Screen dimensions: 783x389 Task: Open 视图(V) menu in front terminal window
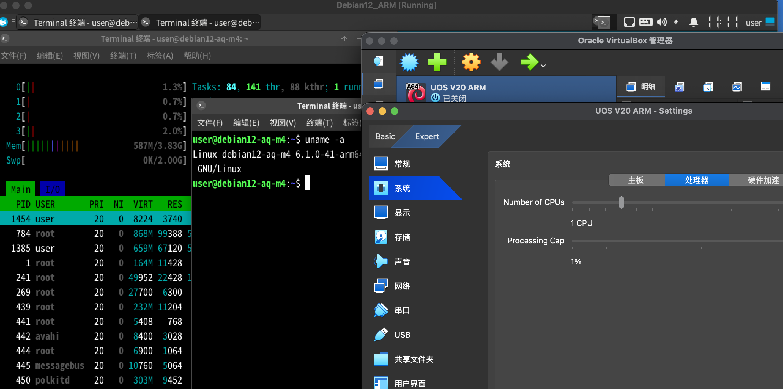283,123
